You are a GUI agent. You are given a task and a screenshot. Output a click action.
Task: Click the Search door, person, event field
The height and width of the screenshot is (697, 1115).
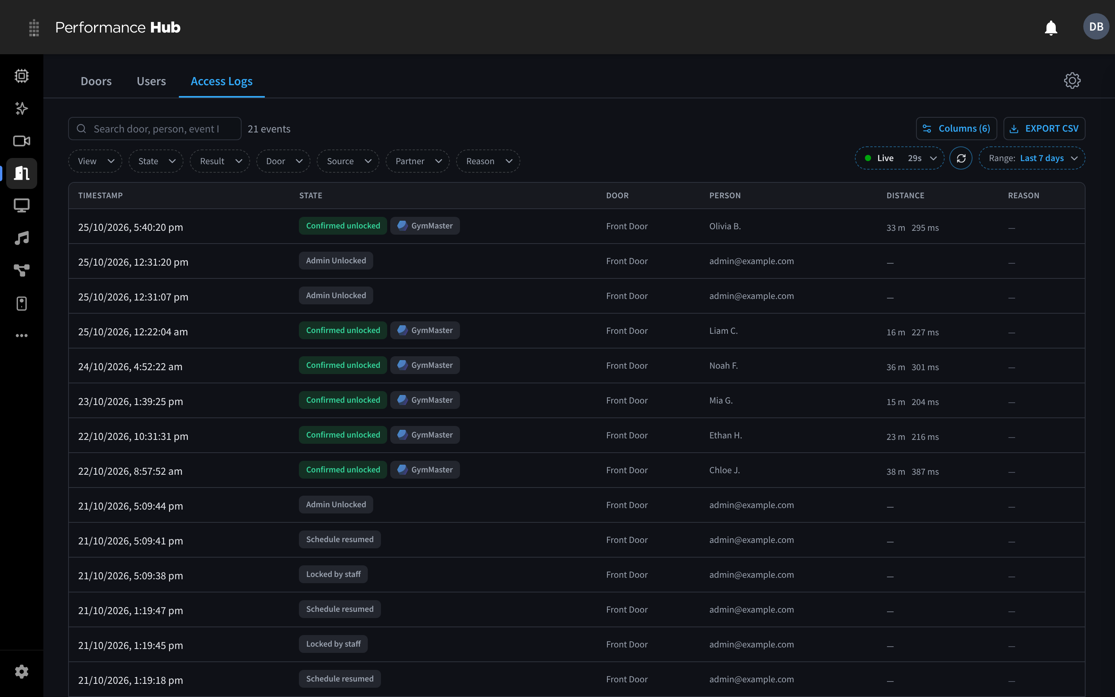tap(155, 129)
